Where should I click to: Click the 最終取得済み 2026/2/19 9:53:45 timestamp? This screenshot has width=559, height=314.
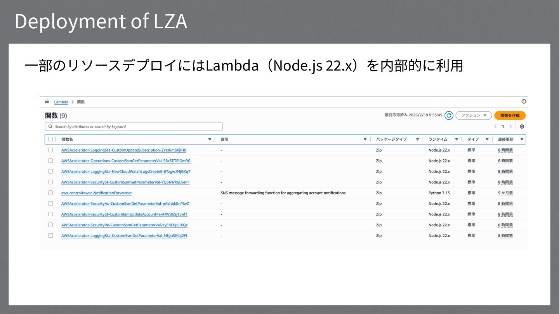(x=413, y=115)
